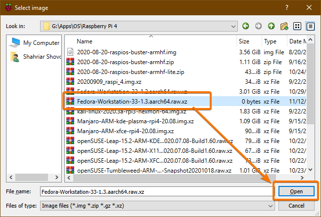Click the Back navigation arrow icon
Viewport: 321px width, 217px height.
(x=245, y=26)
